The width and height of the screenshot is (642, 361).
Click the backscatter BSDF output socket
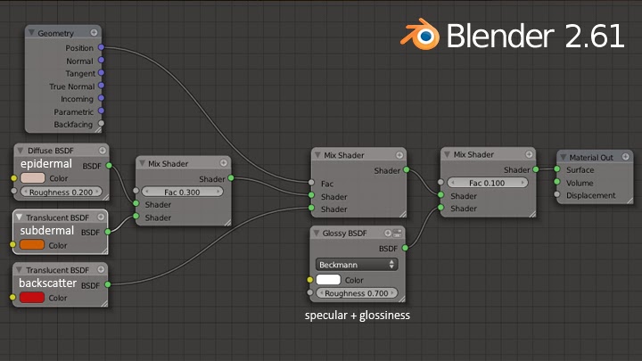point(108,284)
